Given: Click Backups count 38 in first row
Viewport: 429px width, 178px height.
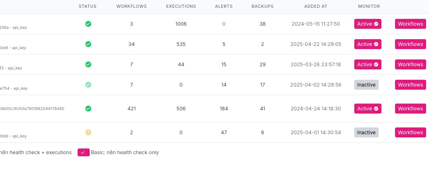Looking at the screenshot, I should click(x=263, y=24).
